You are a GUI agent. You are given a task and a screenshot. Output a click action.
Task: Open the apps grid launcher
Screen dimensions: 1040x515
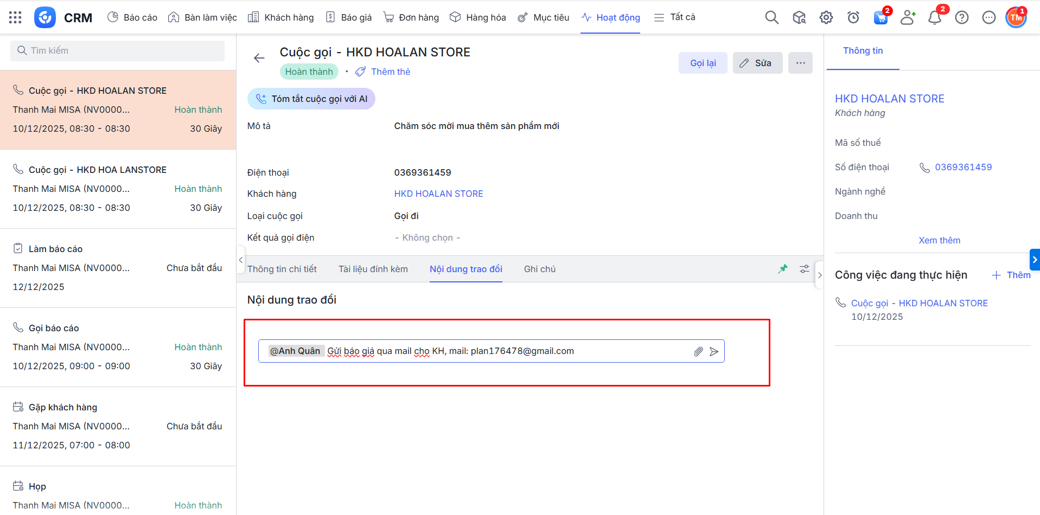[15, 17]
